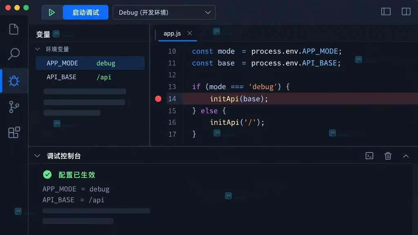The height and width of the screenshot is (235, 418).
Task: Click line number 13 in gutter
Action: [x=172, y=87]
